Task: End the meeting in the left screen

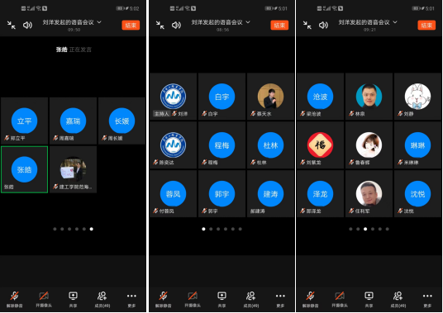Action: 131,25
